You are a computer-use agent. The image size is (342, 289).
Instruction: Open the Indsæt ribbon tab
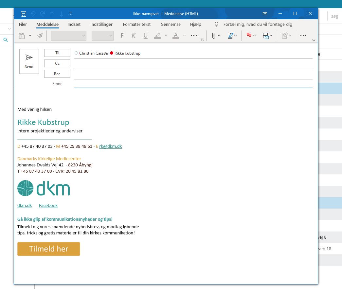tap(74, 25)
